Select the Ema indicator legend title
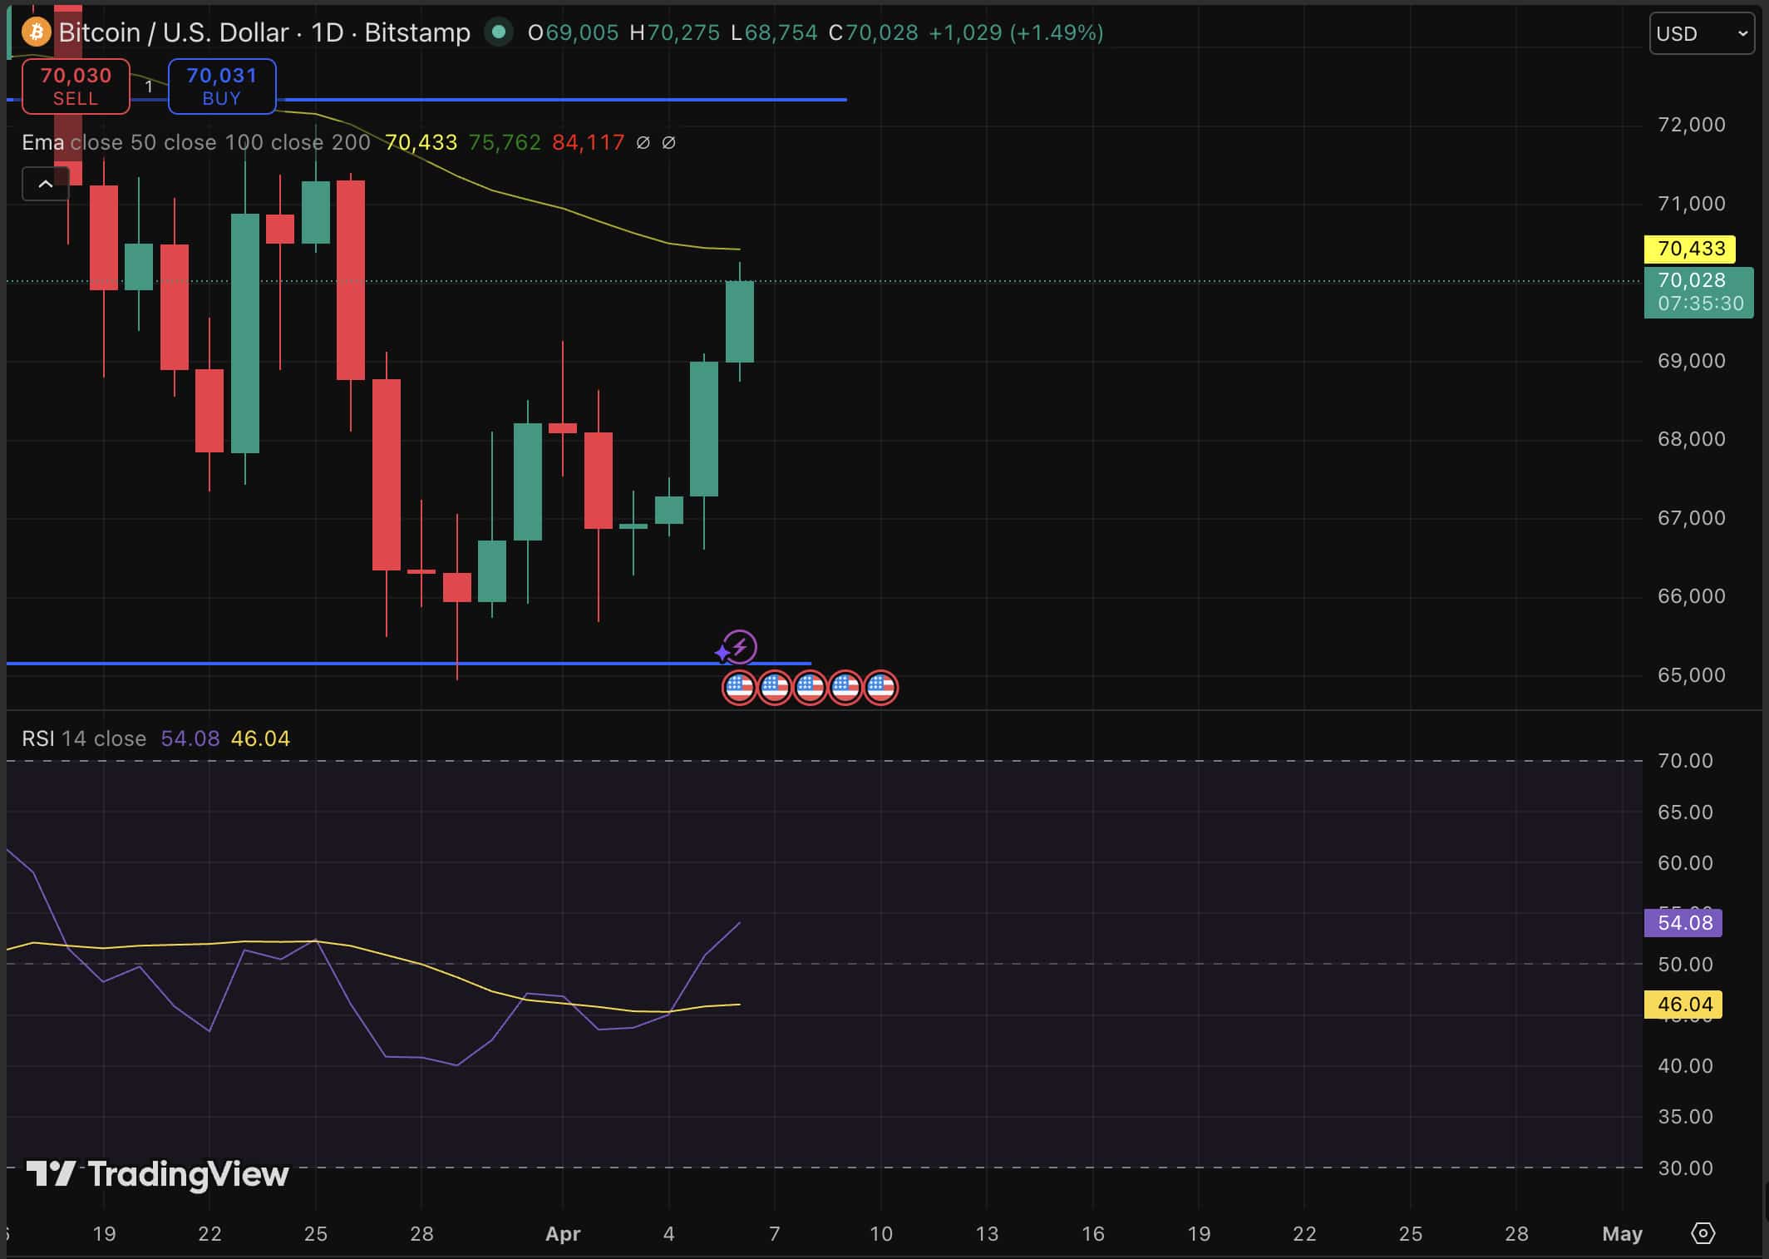1769x1259 pixels. click(42, 142)
